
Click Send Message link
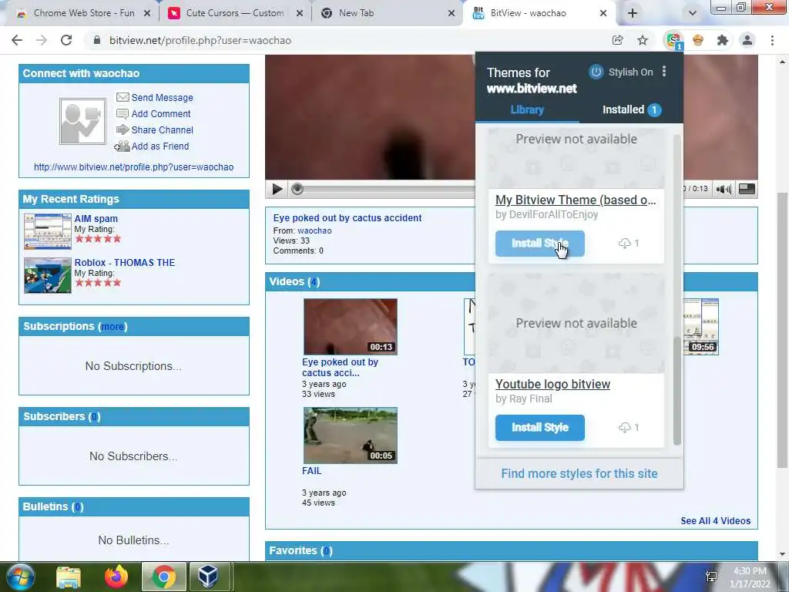162,98
